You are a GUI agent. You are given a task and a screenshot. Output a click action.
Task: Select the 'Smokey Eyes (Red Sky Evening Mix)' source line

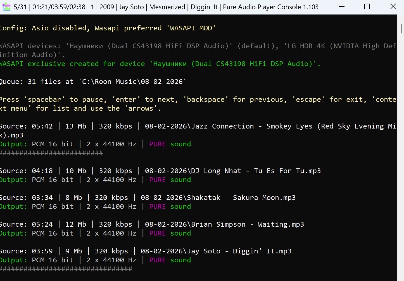coord(196,126)
